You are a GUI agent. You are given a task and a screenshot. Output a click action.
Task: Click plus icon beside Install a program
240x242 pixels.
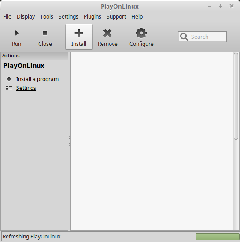[x=9, y=79]
